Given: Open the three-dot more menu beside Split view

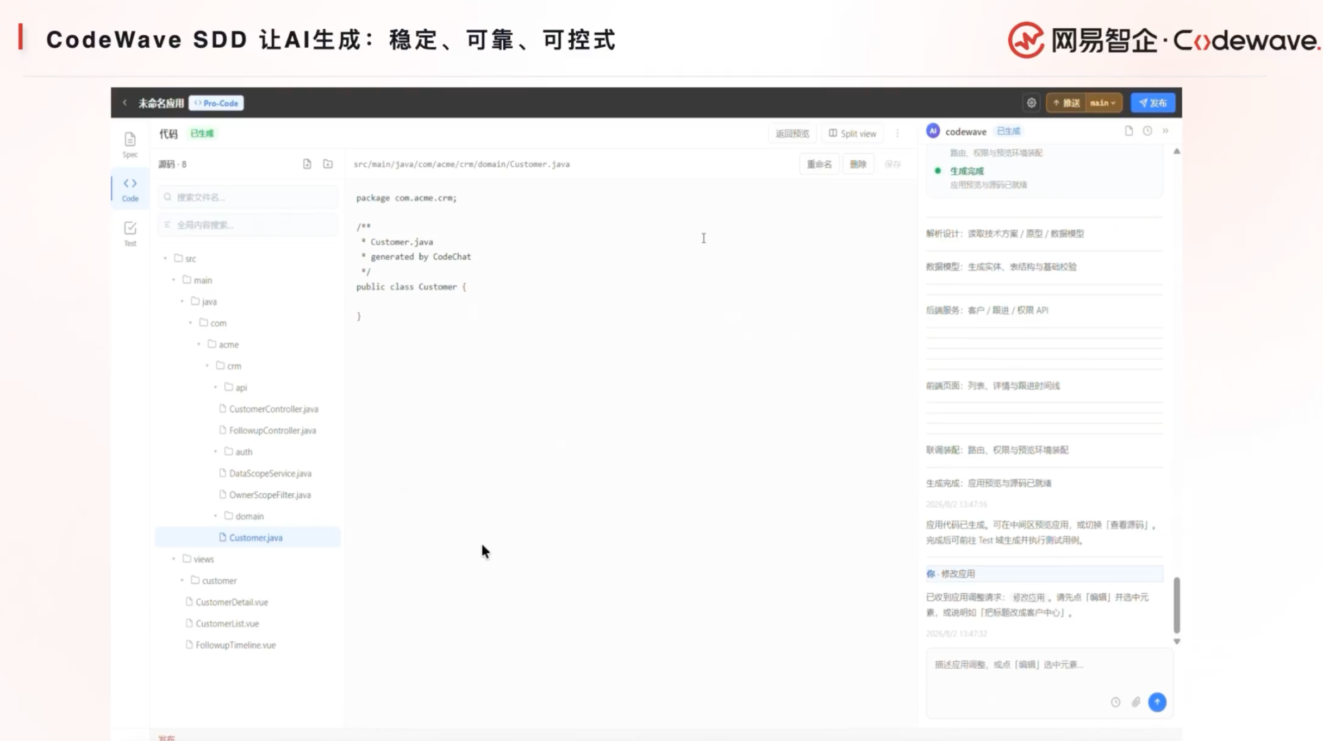Looking at the screenshot, I should pos(897,133).
